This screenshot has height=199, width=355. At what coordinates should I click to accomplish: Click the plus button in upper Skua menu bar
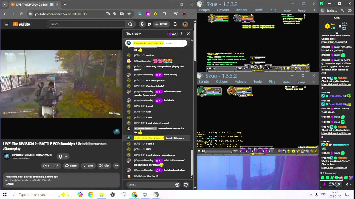pyautogui.click(x=314, y=10)
